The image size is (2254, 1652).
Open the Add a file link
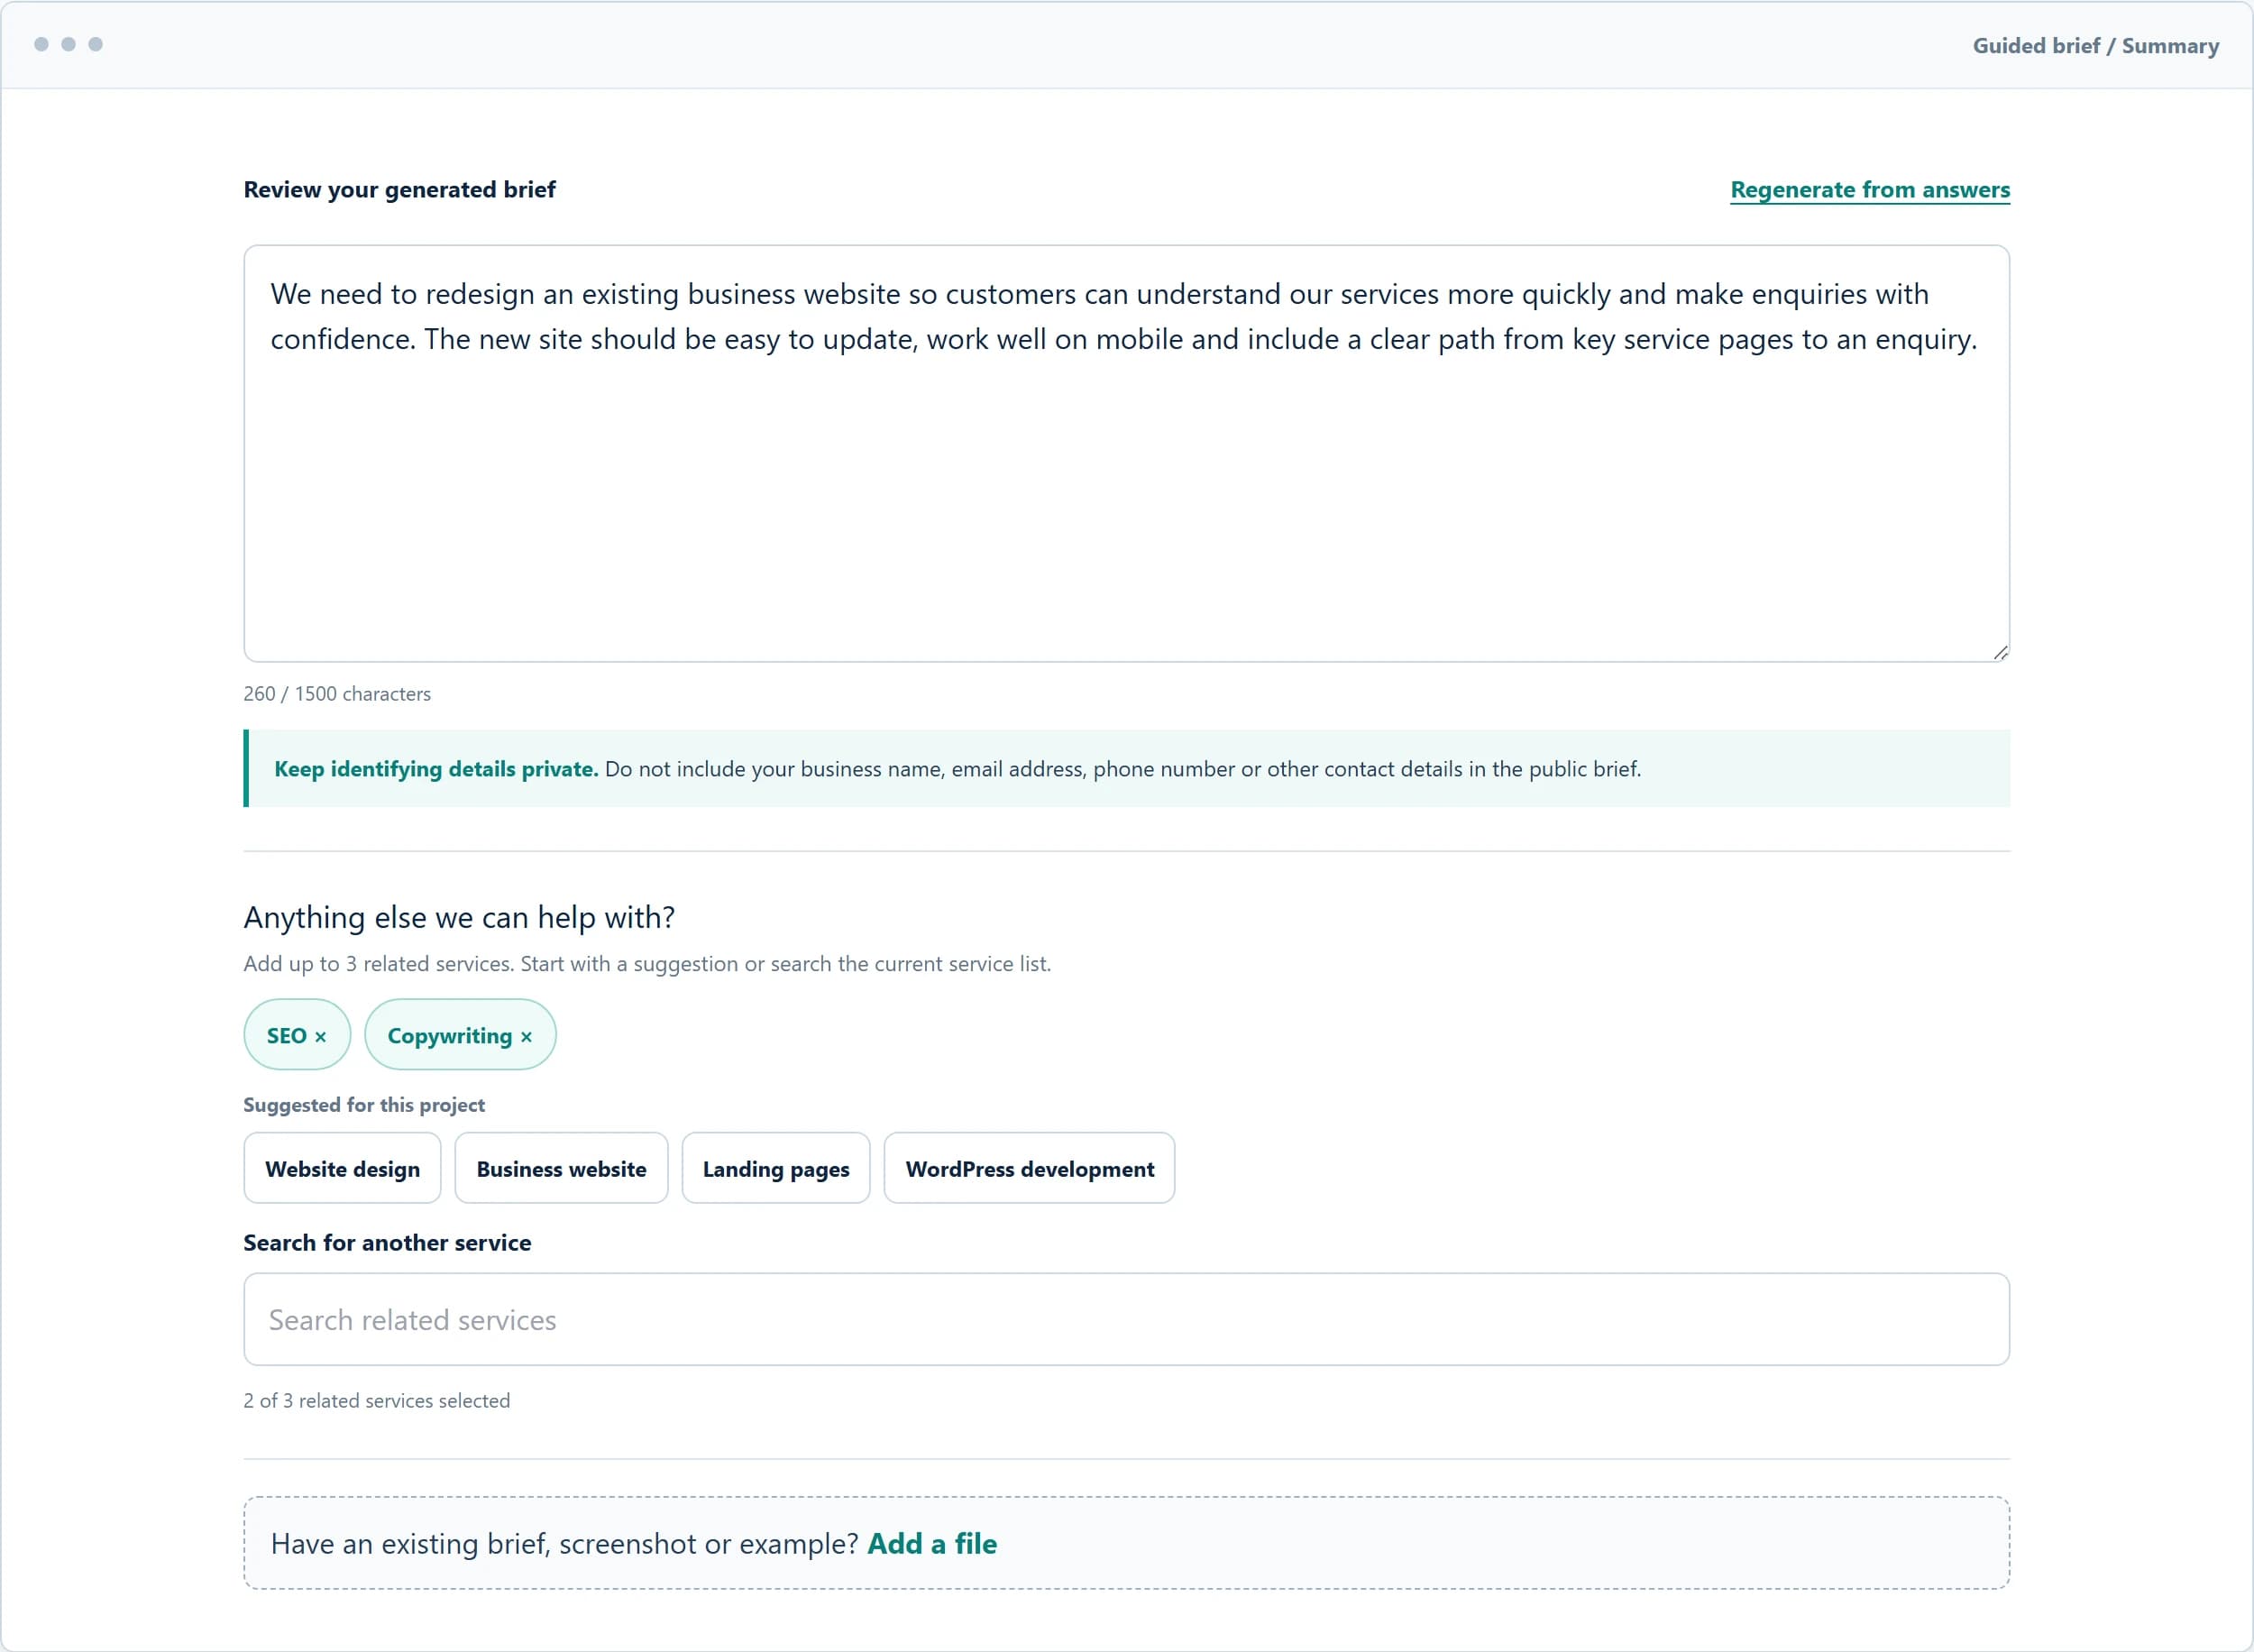click(931, 1543)
